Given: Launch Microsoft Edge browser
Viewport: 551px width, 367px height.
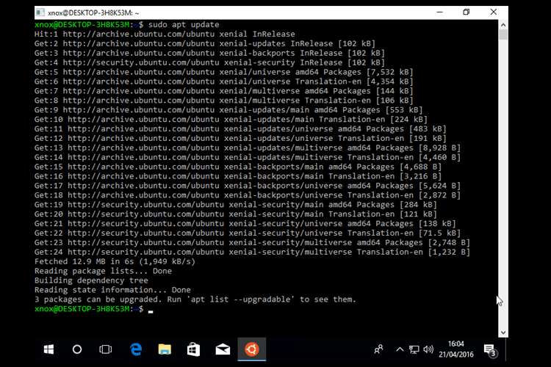Looking at the screenshot, I should coord(136,349).
